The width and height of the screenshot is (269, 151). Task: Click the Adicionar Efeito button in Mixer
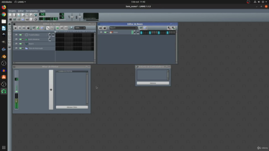(x=72, y=107)
